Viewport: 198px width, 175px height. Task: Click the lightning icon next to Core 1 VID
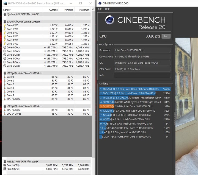pyautogui.click(x=5, y=29)
